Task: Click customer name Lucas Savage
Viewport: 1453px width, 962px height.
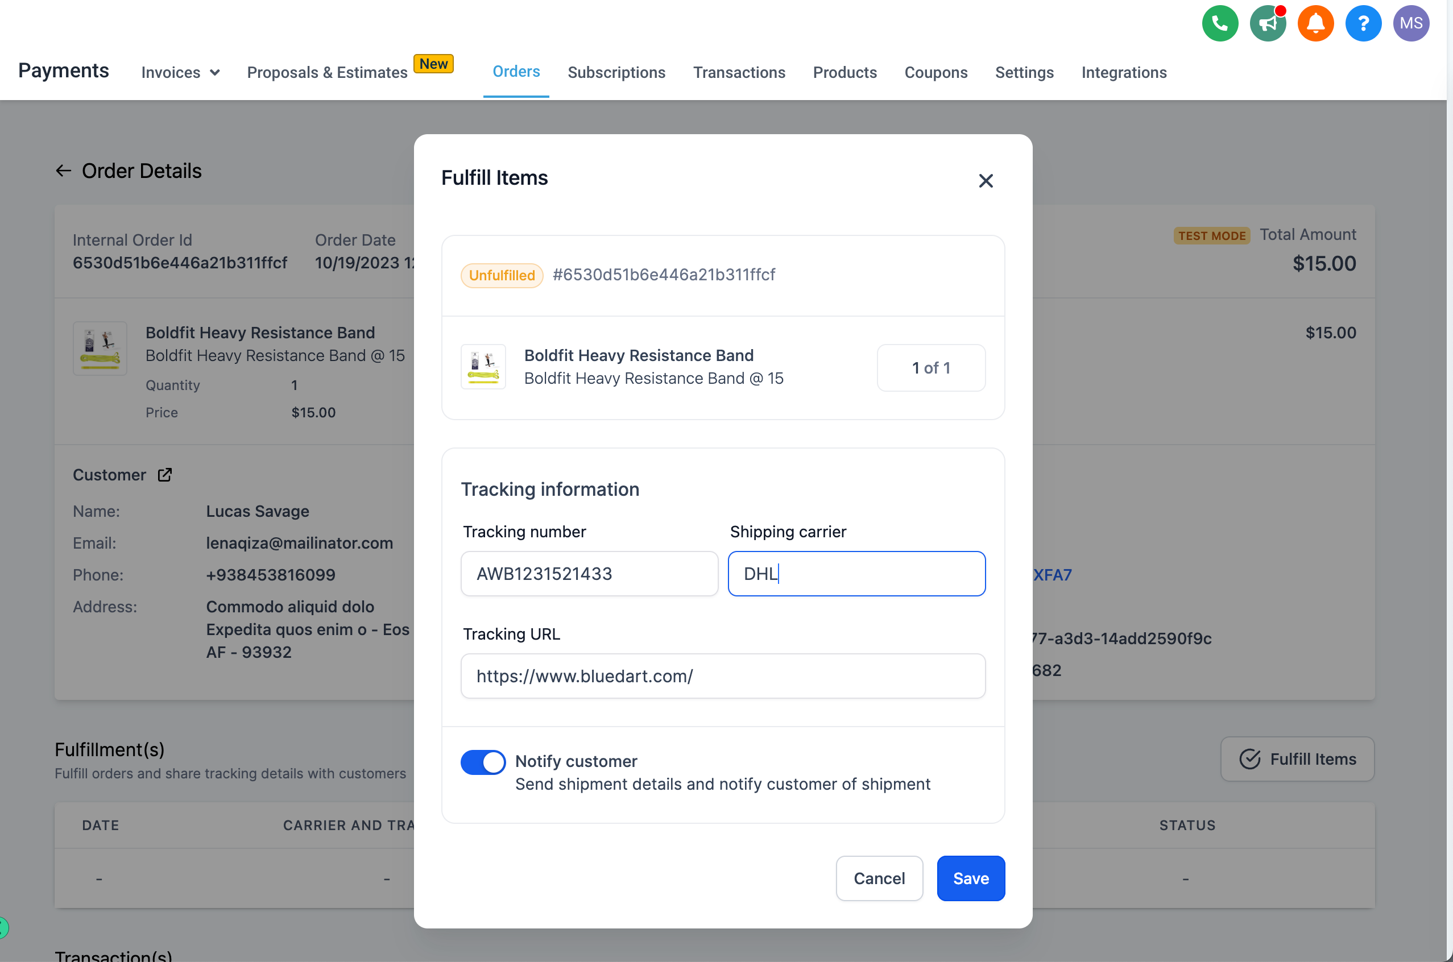Action: [257, 511]
